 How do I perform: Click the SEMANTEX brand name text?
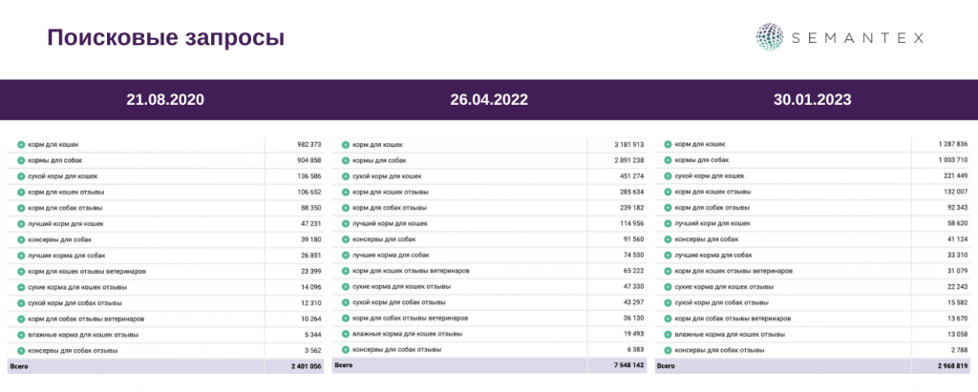click(857, 38)
